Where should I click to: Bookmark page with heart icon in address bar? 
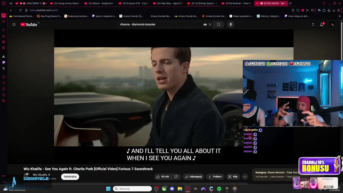click(x=312, y=10)
